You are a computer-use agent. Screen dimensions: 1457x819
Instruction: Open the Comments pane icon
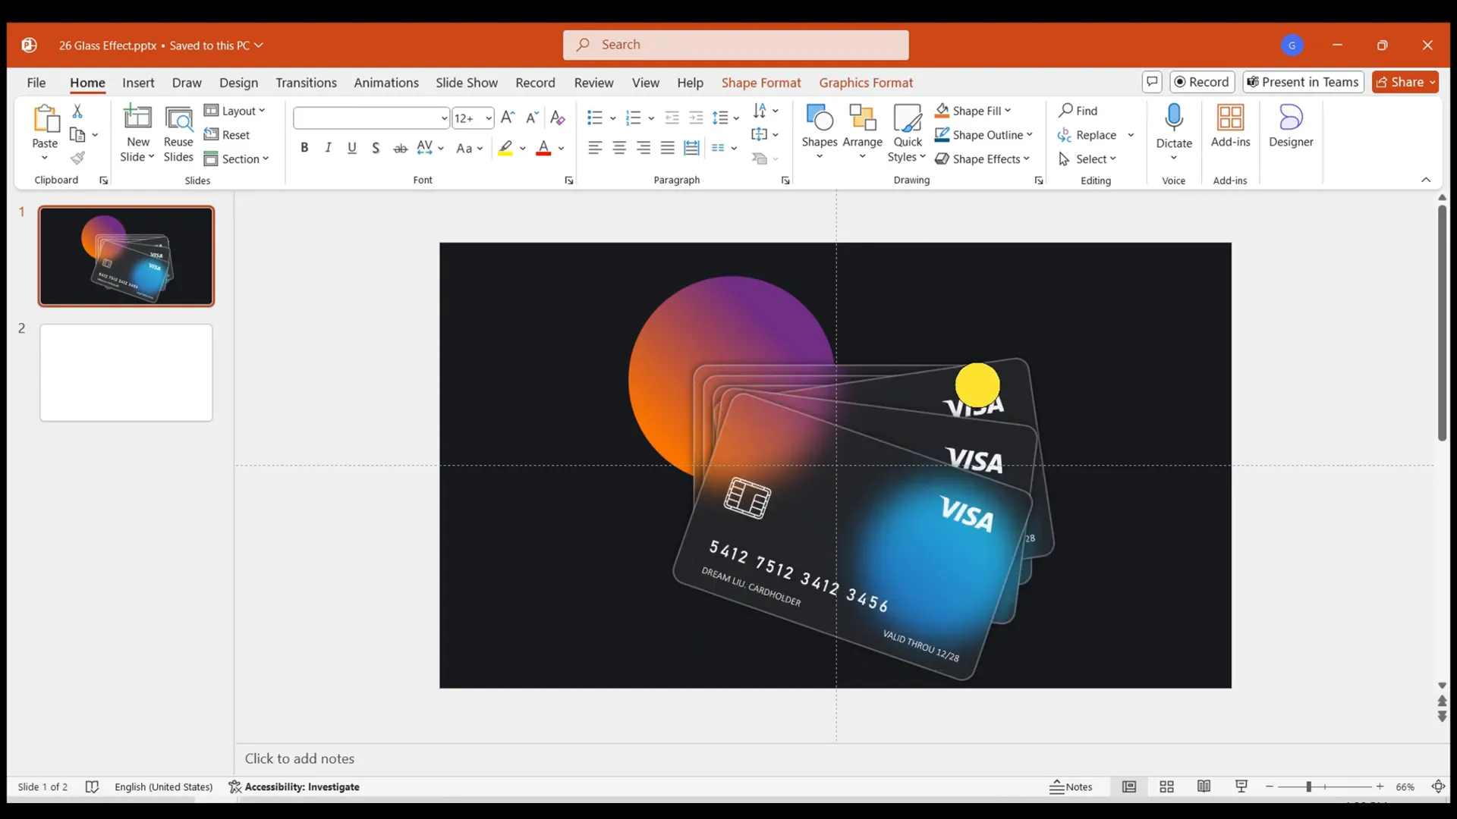(x=1152, y=82)
